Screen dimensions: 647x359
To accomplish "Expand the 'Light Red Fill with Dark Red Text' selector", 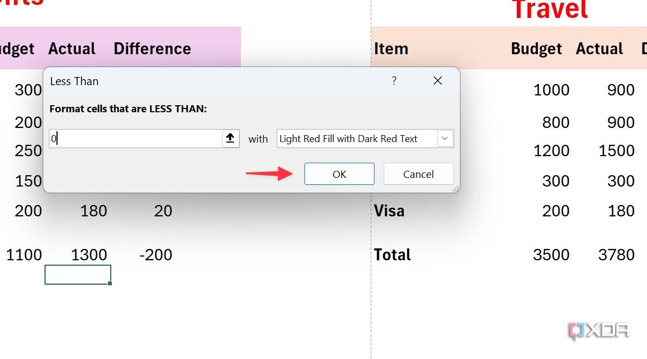I will tap(445, 138).
